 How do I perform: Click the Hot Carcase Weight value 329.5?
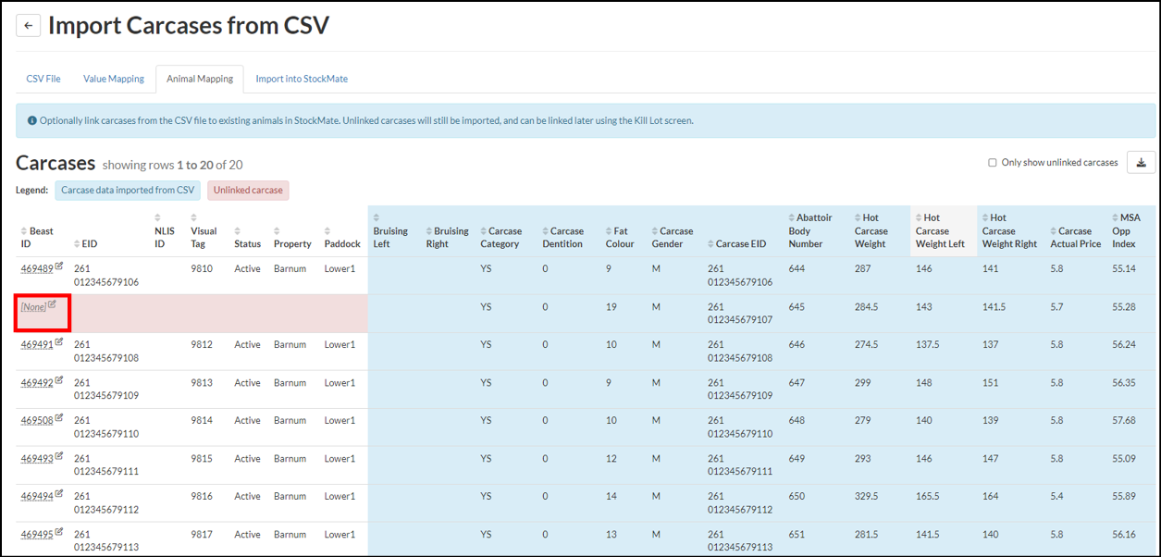pos(867,497)
